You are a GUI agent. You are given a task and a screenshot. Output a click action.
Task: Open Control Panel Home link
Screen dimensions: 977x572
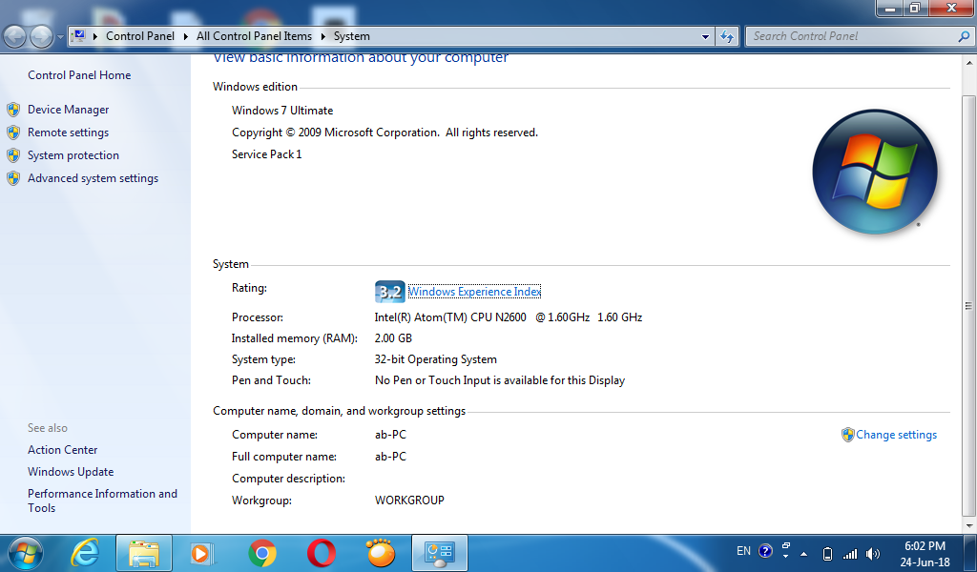tap(79, 74)
